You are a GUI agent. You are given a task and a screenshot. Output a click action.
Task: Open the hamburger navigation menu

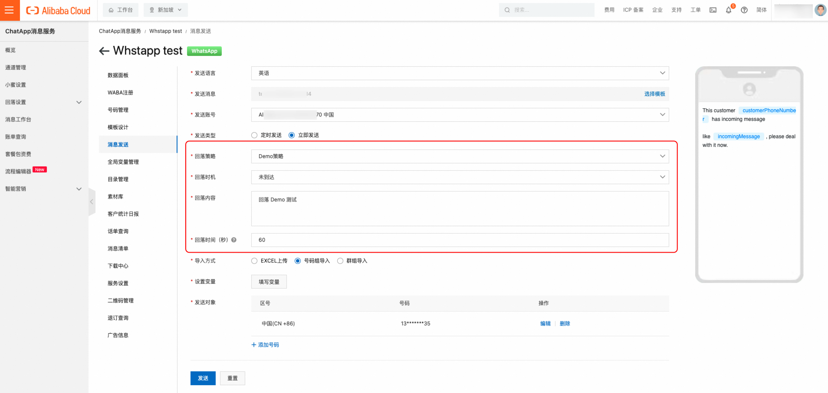click(10, 10)
